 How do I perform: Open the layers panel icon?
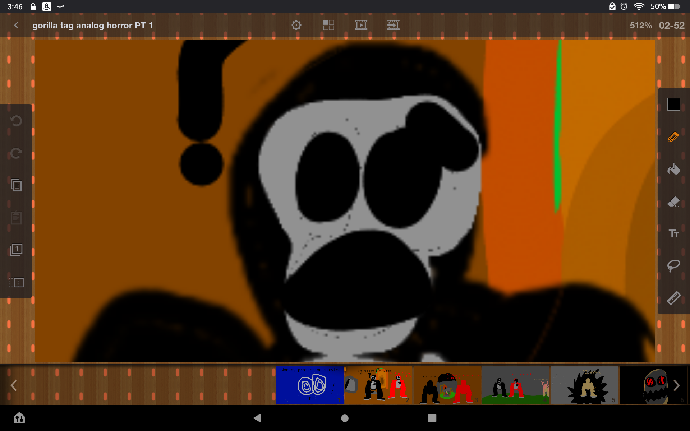pyautogui.click(x=16, y=250)
